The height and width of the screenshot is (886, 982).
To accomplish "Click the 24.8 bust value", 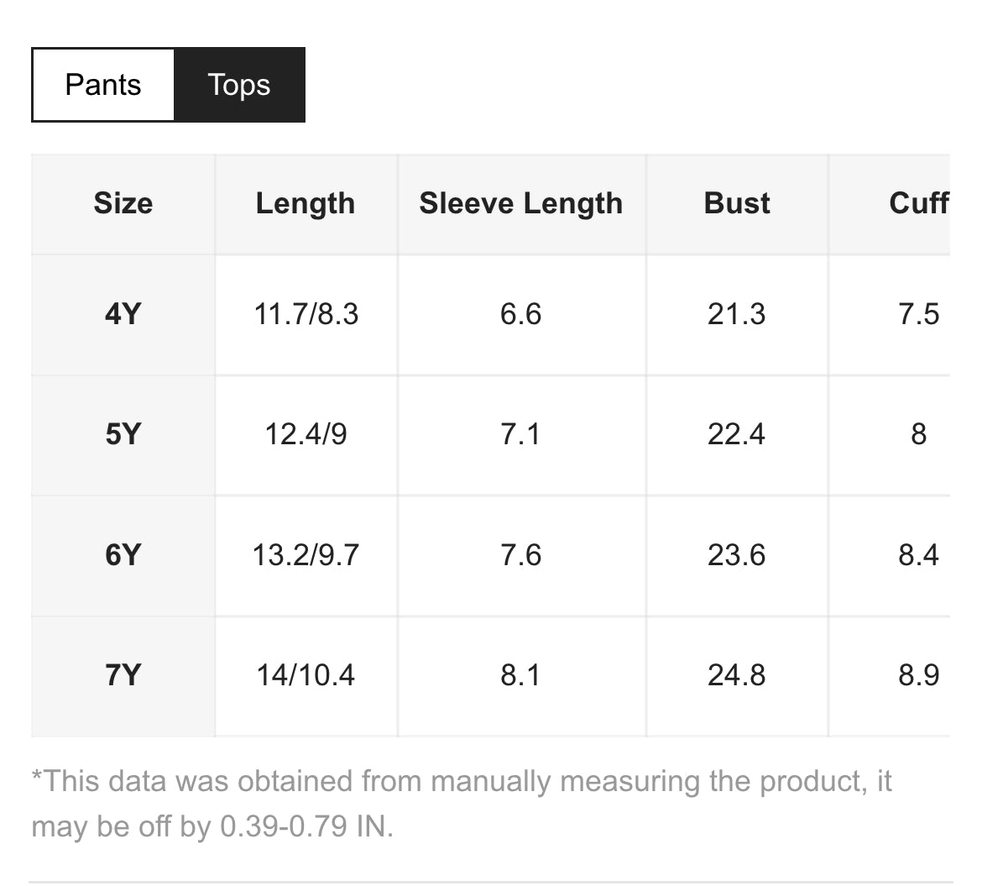I will [737, 675].
